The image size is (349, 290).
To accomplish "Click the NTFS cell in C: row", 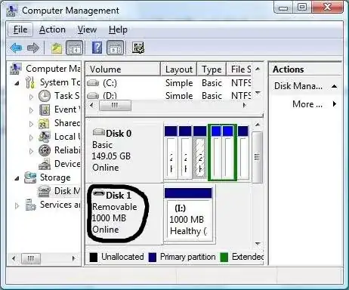I will pos(241,83).
